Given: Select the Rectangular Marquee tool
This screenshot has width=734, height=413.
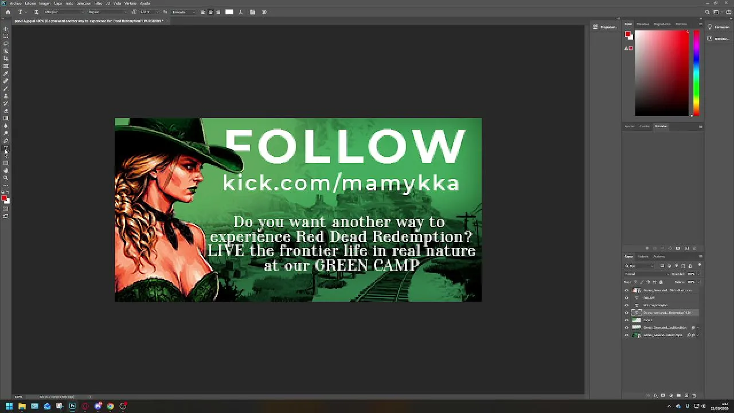Looking at the screenshot, I should [6, 36].
